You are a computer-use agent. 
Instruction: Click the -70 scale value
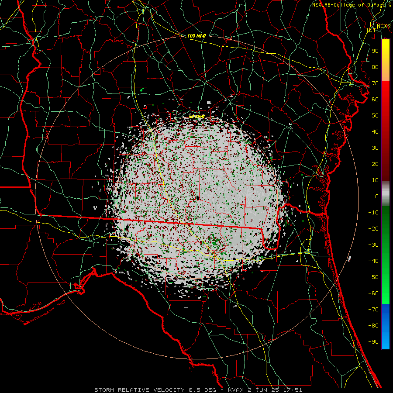pyautogui.click(x=373, y=309)
